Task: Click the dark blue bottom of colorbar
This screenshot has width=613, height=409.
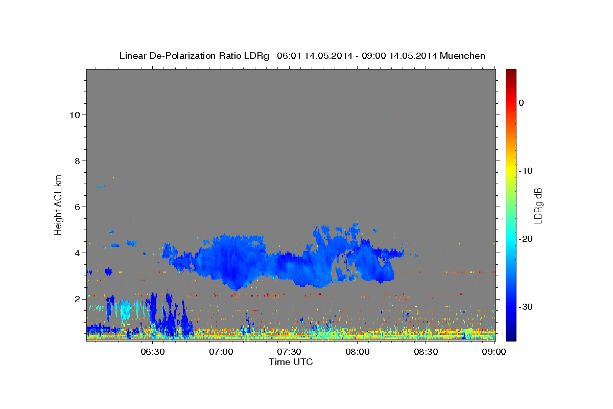Action: [511, 335]
